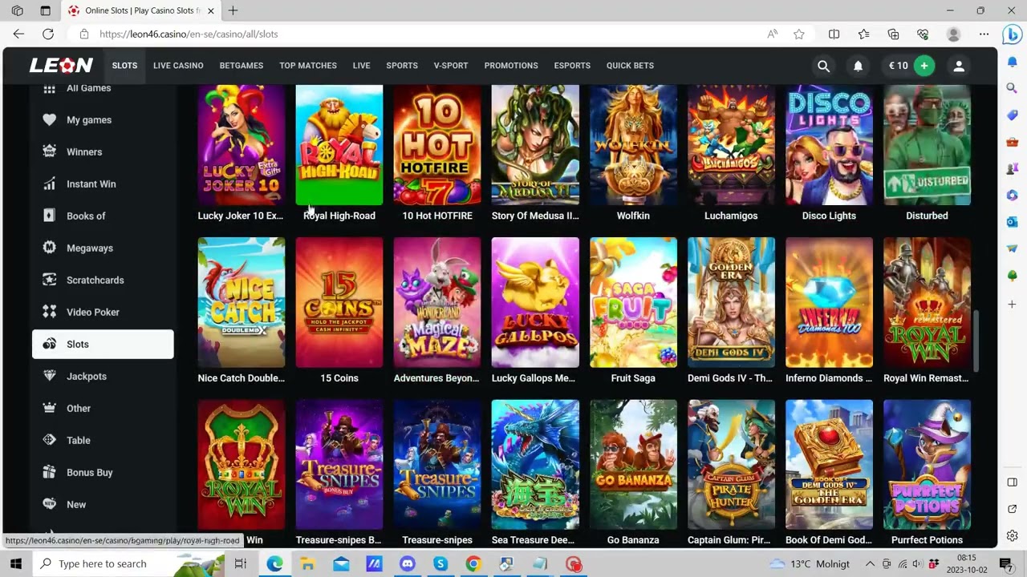The width and height of the screenshot is (1027, 577).
Task: Click the browser back arrow
Action: [18, 34]
